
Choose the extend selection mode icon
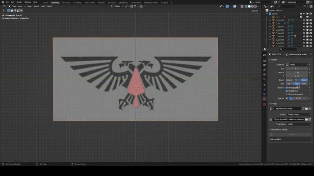tap(12, 11)
